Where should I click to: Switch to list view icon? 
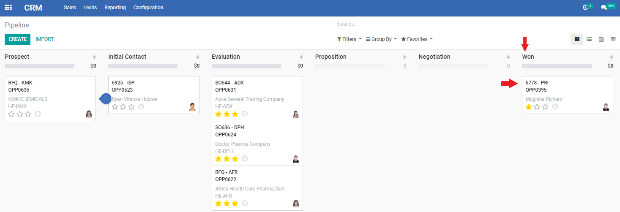(x=589, y=39)
